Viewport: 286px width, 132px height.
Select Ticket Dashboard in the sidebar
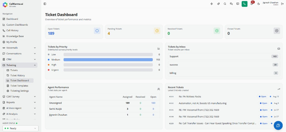point(20,80)
